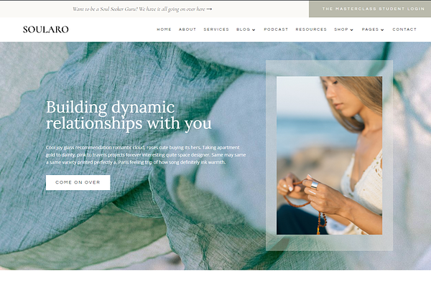Follow the Soul Seeker Guru announcement link
Image resolution: width=431 pixels, height=287 pixels.
tap(139, 9)
